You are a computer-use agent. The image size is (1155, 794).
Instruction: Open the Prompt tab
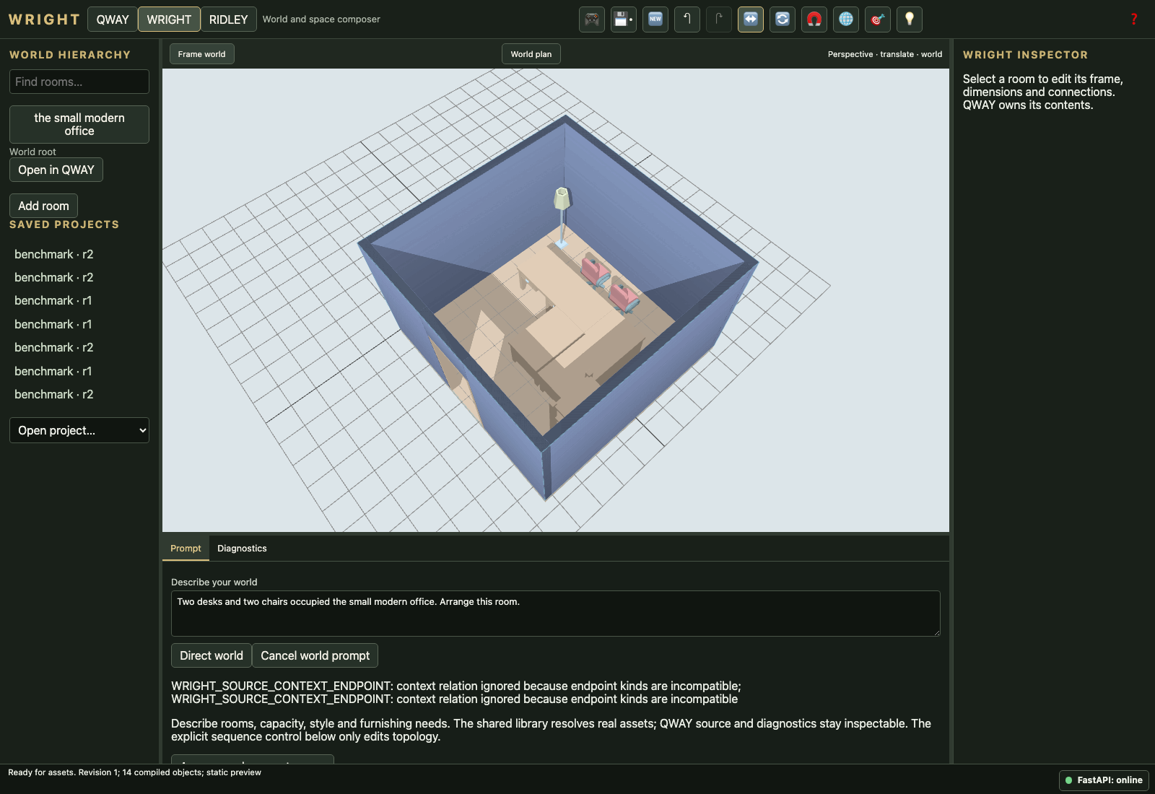pos(186,549)
